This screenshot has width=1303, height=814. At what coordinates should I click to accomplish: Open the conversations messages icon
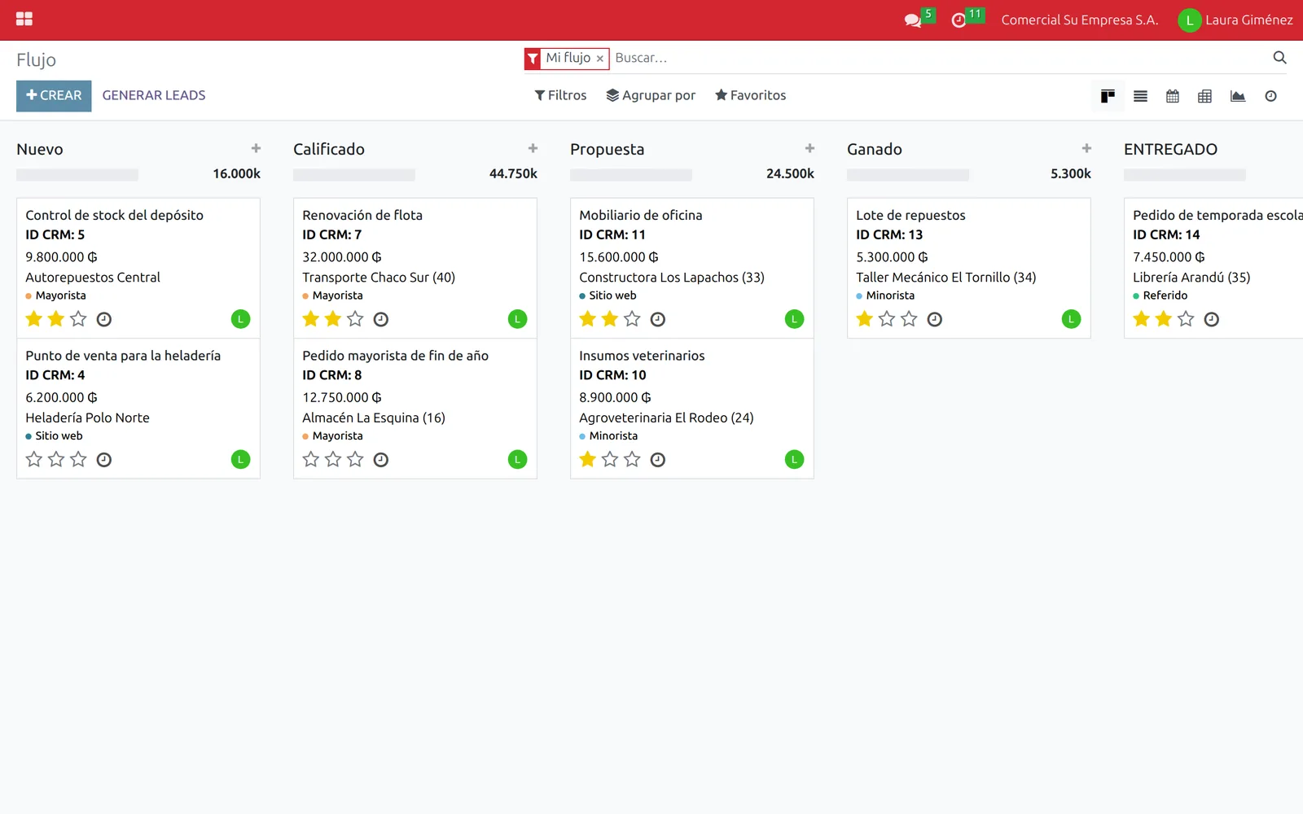coord(913,20)
